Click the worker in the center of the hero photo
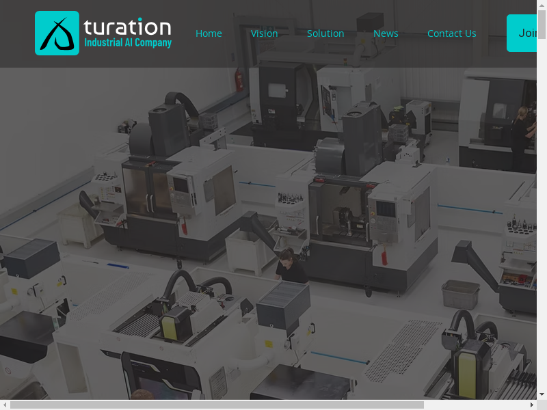Viewport: 547px width, 410px height. [x=290, y=266]
